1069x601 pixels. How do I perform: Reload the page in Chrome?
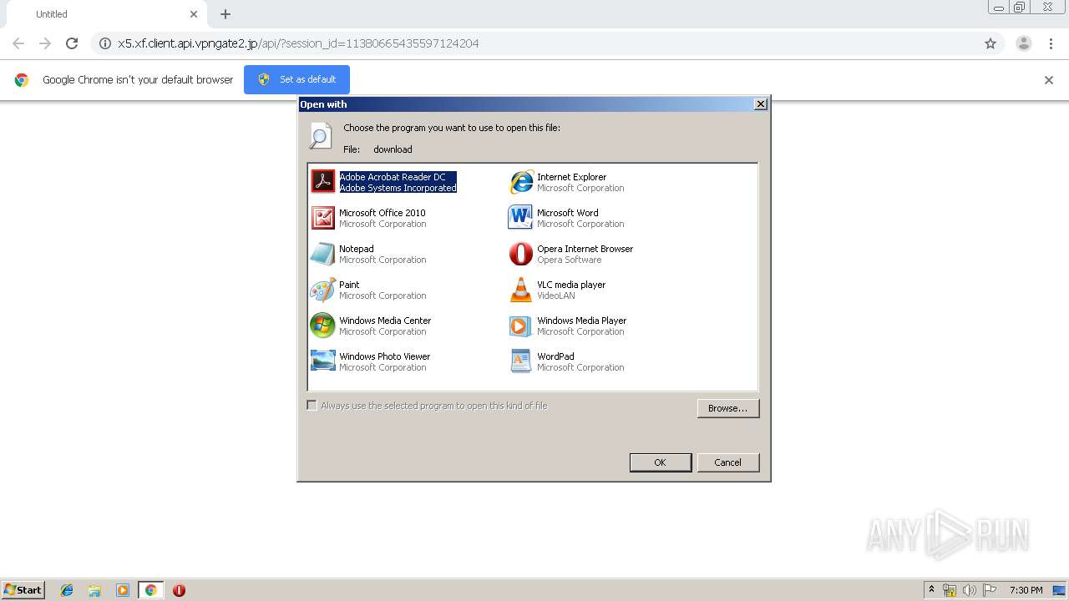[x=72, y=43]
